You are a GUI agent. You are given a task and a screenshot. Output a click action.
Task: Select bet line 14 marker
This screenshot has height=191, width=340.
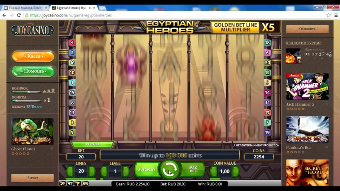(x=267, y=93)
